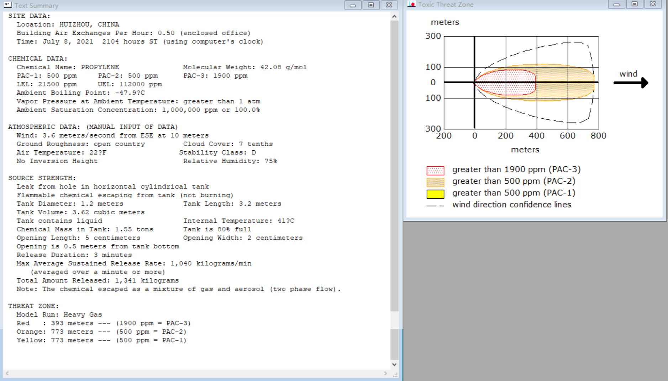The height and width of the screenshot is (381, 668).
Task: Click the orange PAC-2 legend swatch
Action: (435, 182)
